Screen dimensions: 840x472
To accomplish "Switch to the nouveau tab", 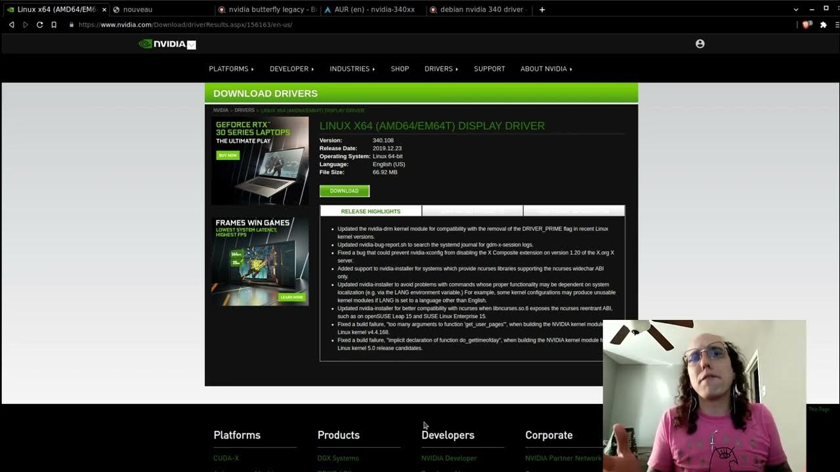I will coord(161,9).
